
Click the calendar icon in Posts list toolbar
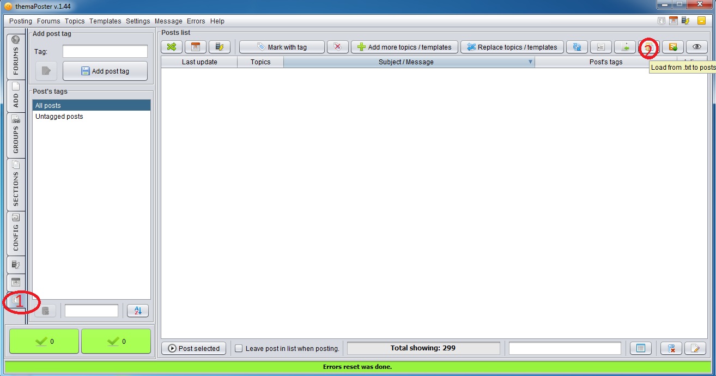click(196, 47)
